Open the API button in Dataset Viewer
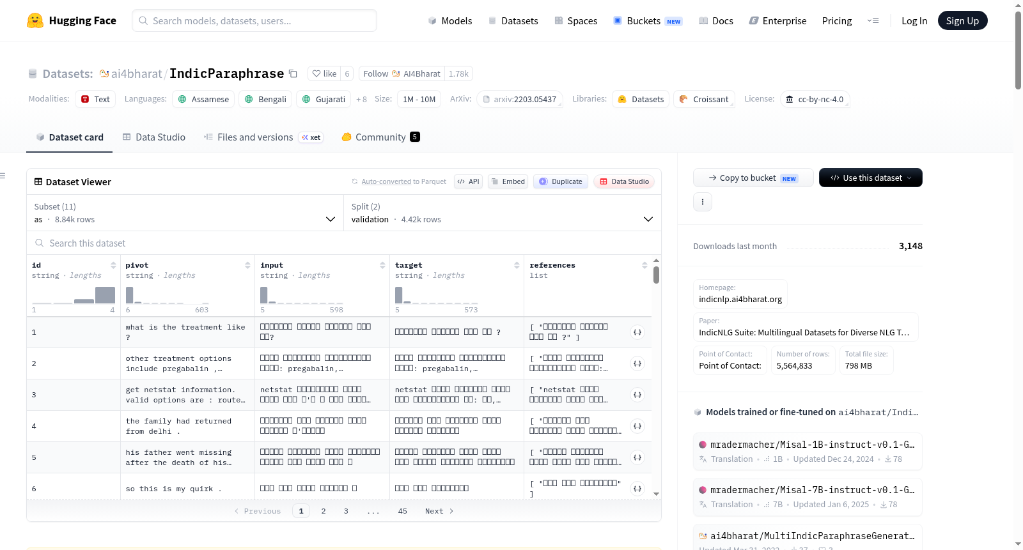 (468, 181)
